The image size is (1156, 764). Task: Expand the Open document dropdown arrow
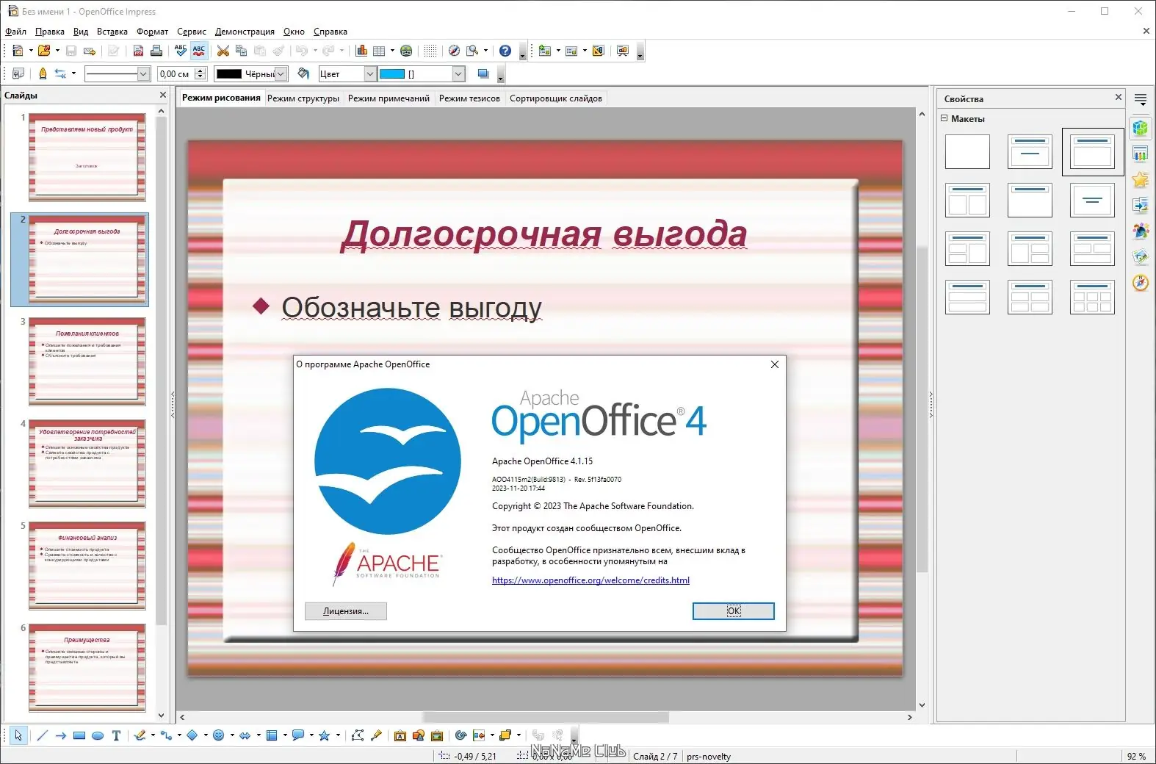57,51
